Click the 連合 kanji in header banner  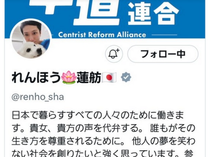click(153, 14)
